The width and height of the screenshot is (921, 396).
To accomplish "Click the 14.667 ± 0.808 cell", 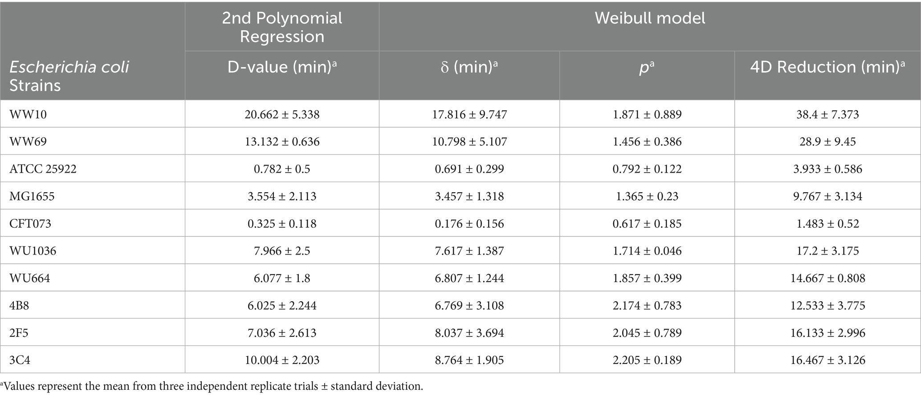I will (827, 278).
